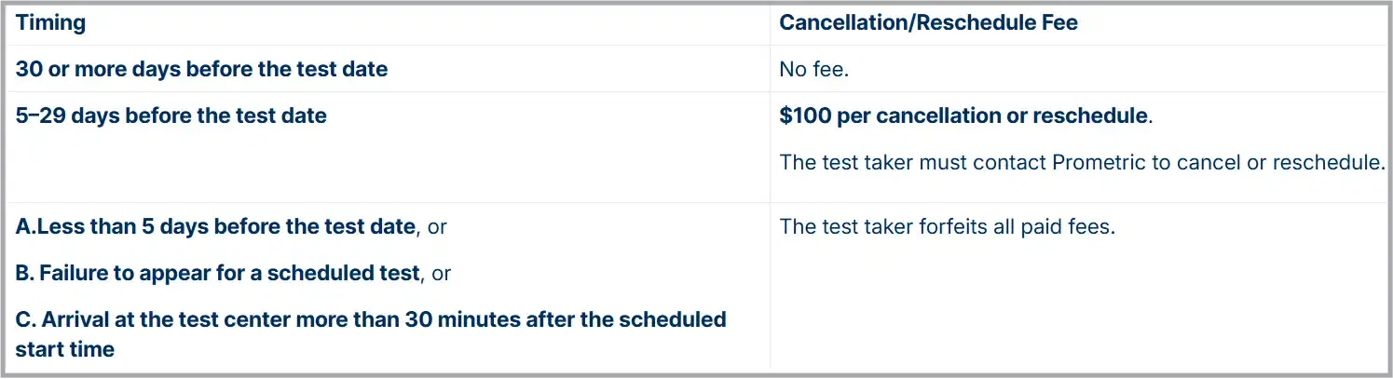This screenshot has width=1393, height=379.
Task: Click 'A.Less than 5 days' condition
Action: point(215,226)
